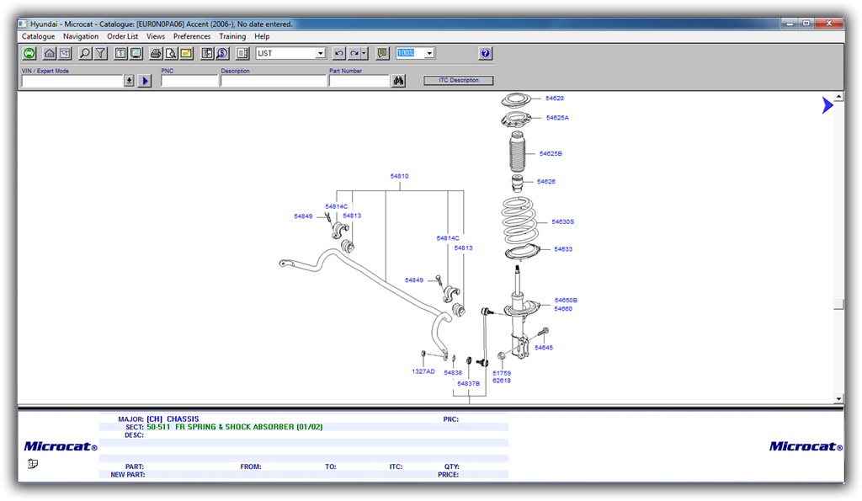Open the Navigation menu

(x=81, y=36)
